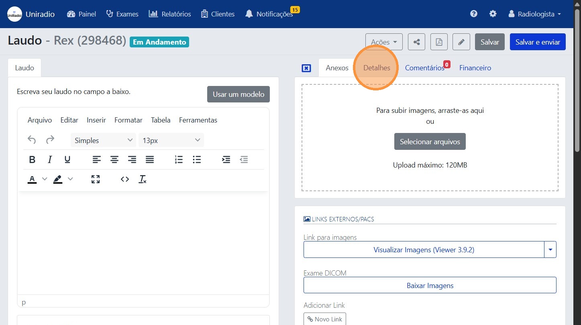Screen dimensions: 581x325
Task: Open the help question mark icon
Action: [474, 14]
